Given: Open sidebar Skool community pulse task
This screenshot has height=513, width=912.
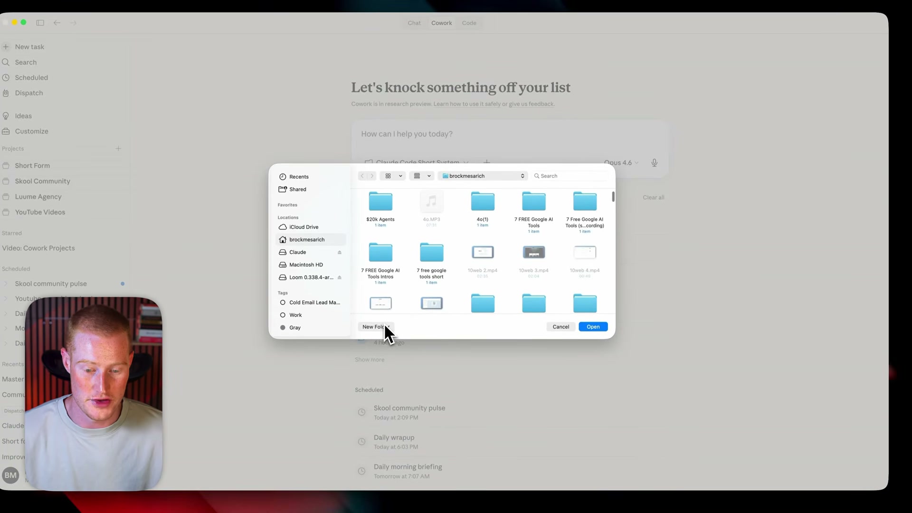Looking at the screenshot, I should coord(51,284).
